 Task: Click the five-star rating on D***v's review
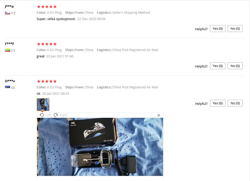tap(47, 81)
